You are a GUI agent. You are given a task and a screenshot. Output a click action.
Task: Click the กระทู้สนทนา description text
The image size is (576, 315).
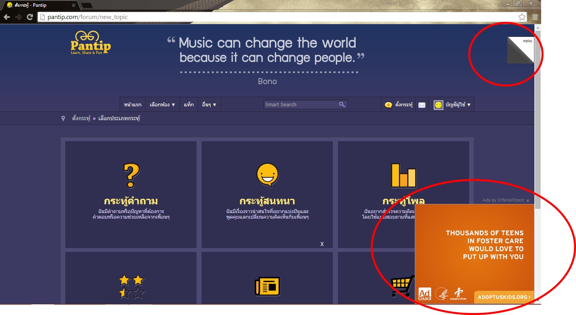(267, 214)
